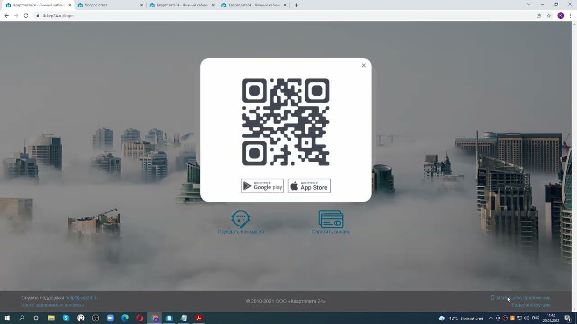This screenshot has height=324, width=577.
Task: Open Opera browser from taskbar
Action: point(140,318)
